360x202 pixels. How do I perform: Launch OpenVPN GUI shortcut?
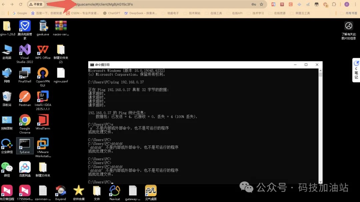pos(43,77)
